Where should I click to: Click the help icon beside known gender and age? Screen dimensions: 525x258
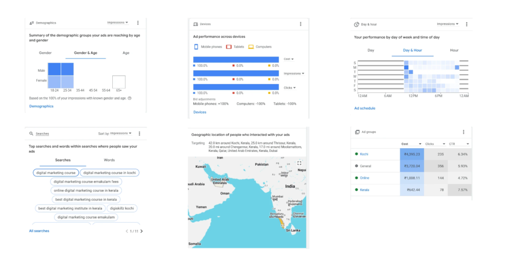point(129,98)
